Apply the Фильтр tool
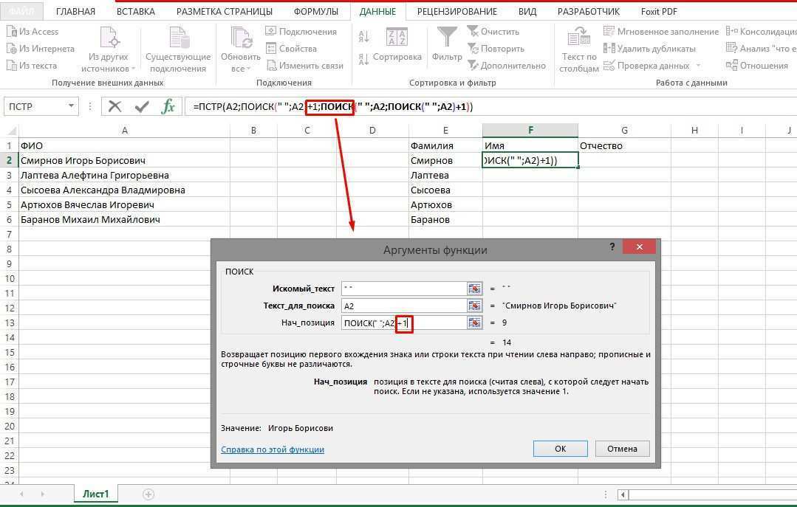Image resolution: width=797 pixels, height=507 pixels. (446, 41)
